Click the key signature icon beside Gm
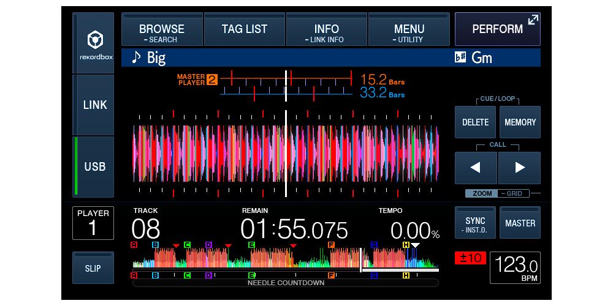 [x=460, y=58]
